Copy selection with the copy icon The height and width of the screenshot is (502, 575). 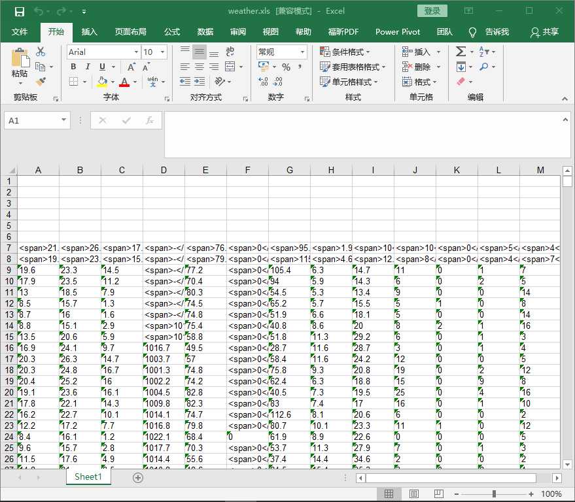40,67
